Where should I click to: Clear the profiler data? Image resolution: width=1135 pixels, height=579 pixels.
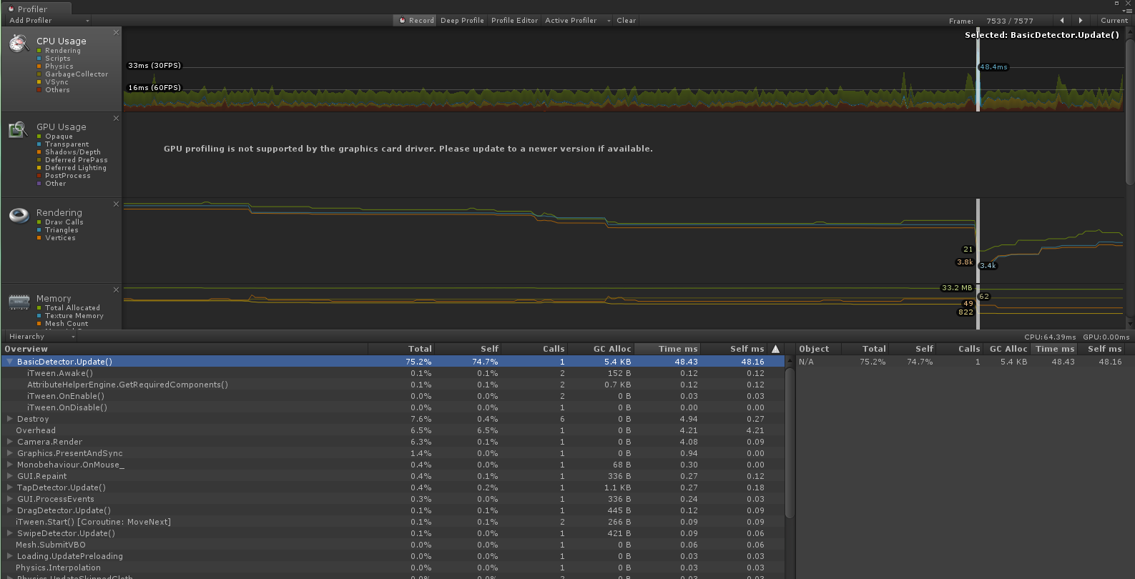[x=627, y=20]
